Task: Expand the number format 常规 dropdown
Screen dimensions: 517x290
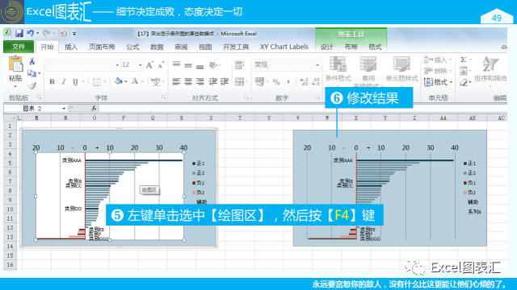Action: [x=317, y=65]
